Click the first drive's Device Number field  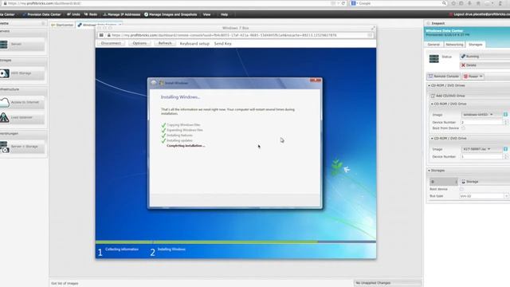point(481,122)
